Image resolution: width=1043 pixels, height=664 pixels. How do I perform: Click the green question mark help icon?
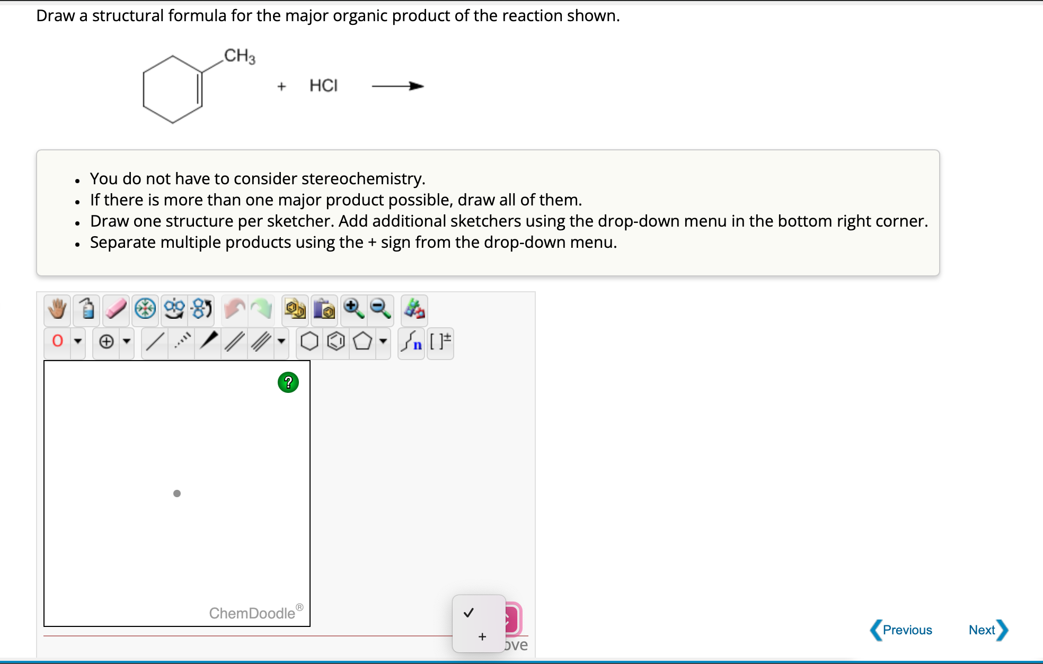click(x=287, y=382)
